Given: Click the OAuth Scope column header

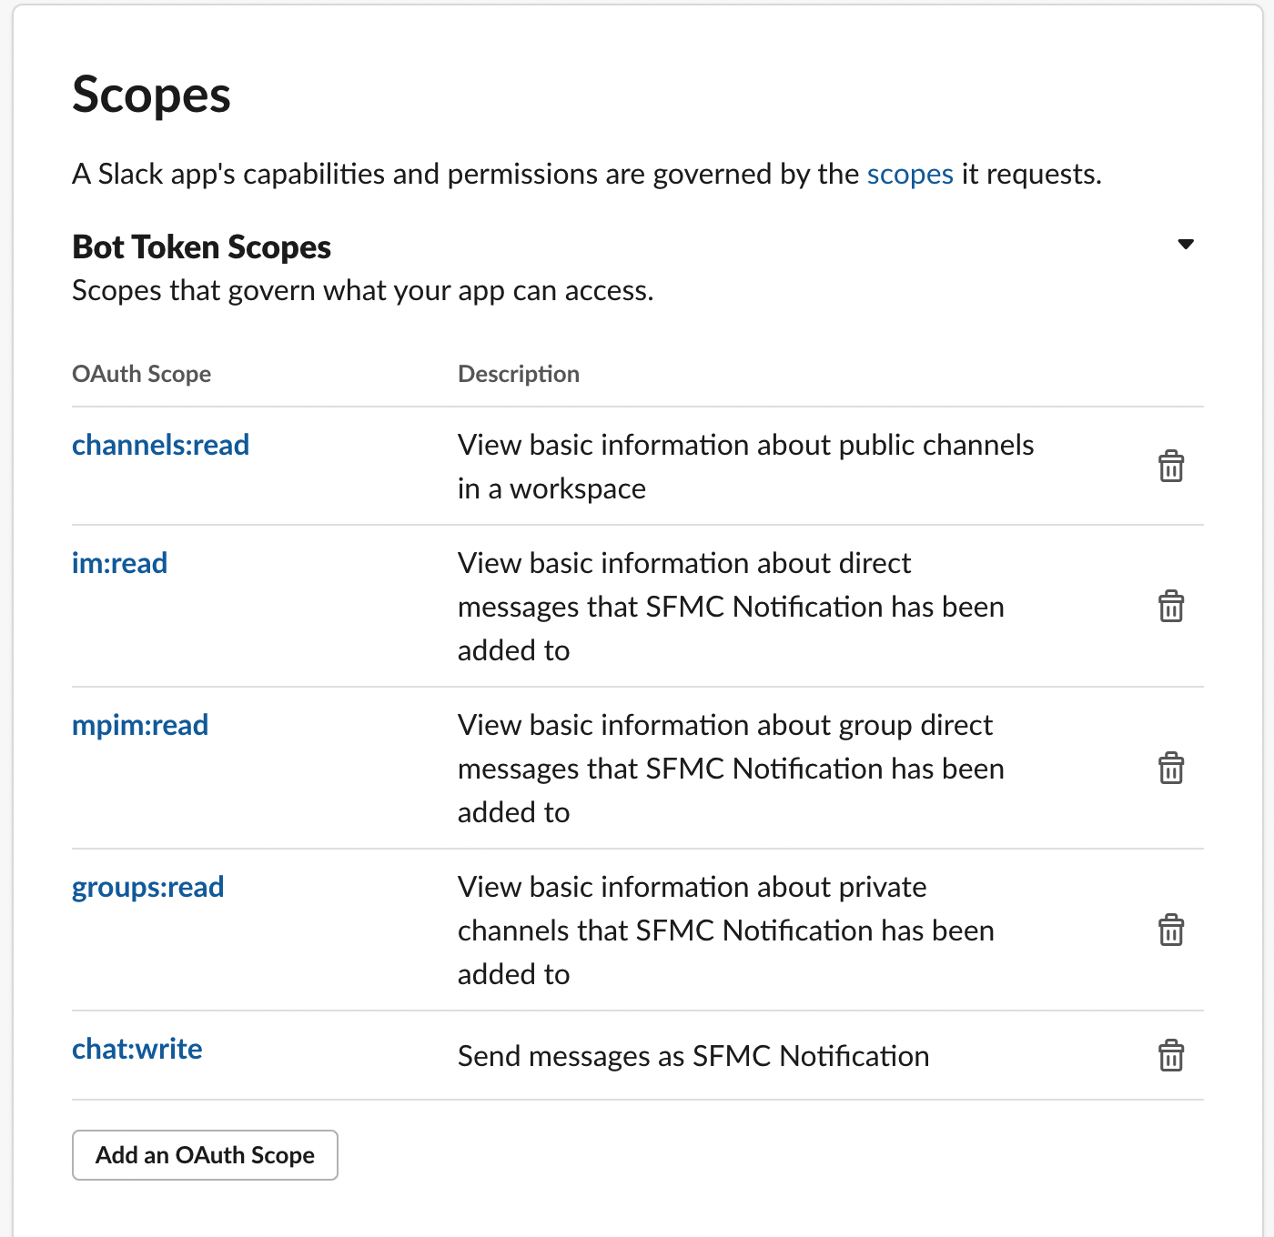Looking at the screenshot, I should pos(141,374).
